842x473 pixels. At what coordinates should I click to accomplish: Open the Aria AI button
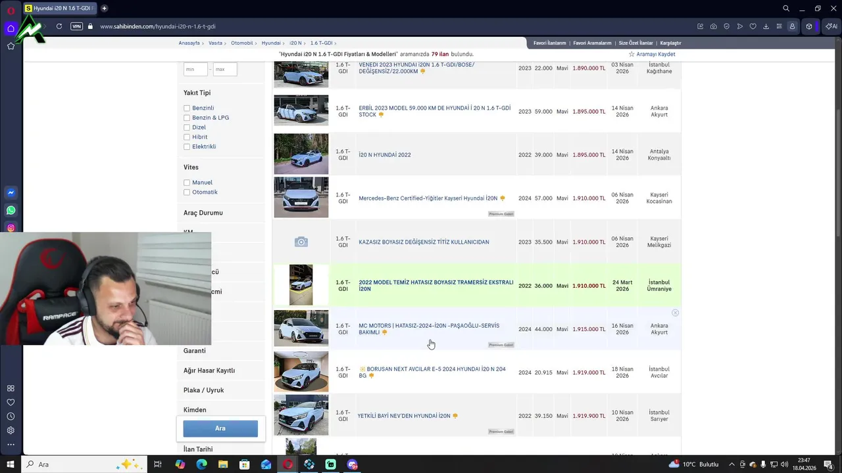tap(831, 26)
